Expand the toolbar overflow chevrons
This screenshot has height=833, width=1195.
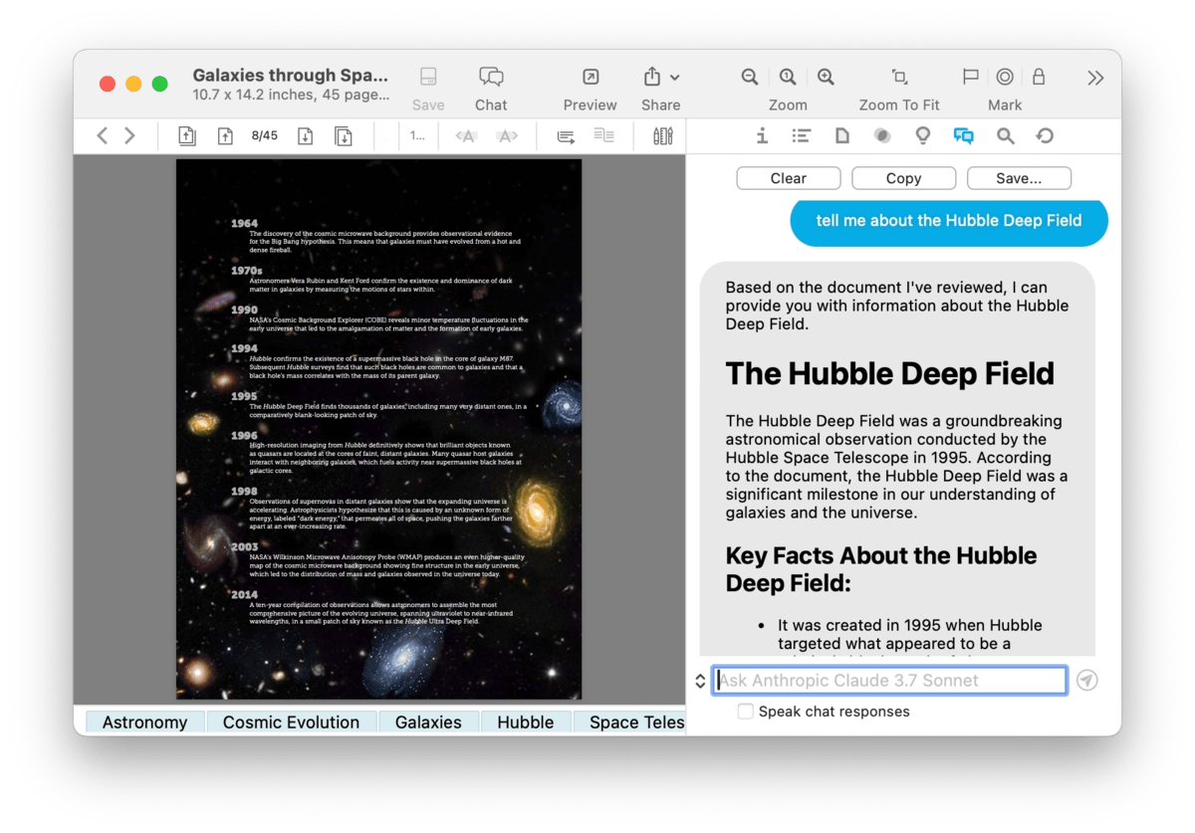pyautogui.click(x=1095, y=78)
